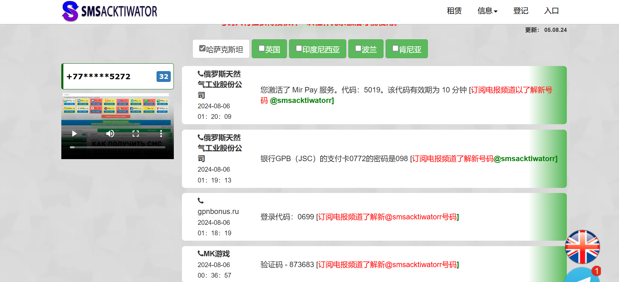Check the 印度尼西亚 country checkbox
Image resolution: width=619 pixels, height=282 pixels.
tap(299, 48)
